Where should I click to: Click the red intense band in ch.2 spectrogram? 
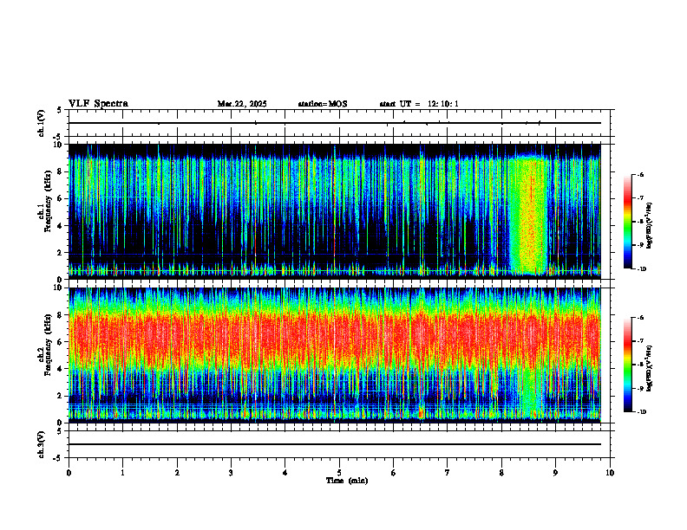coord(335,339)
